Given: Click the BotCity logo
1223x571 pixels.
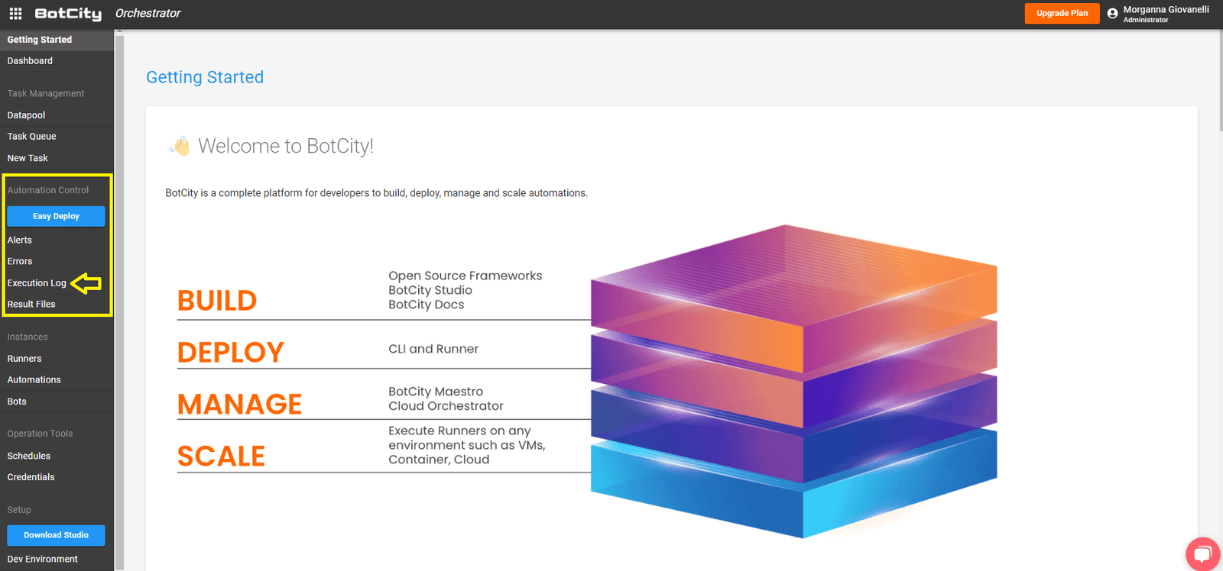Looking at the screenshot, I should point(68,14).
